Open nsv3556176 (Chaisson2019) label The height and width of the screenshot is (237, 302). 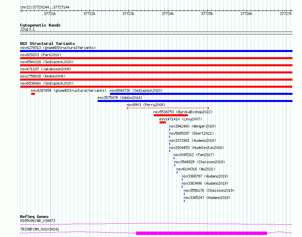(209, 190)
